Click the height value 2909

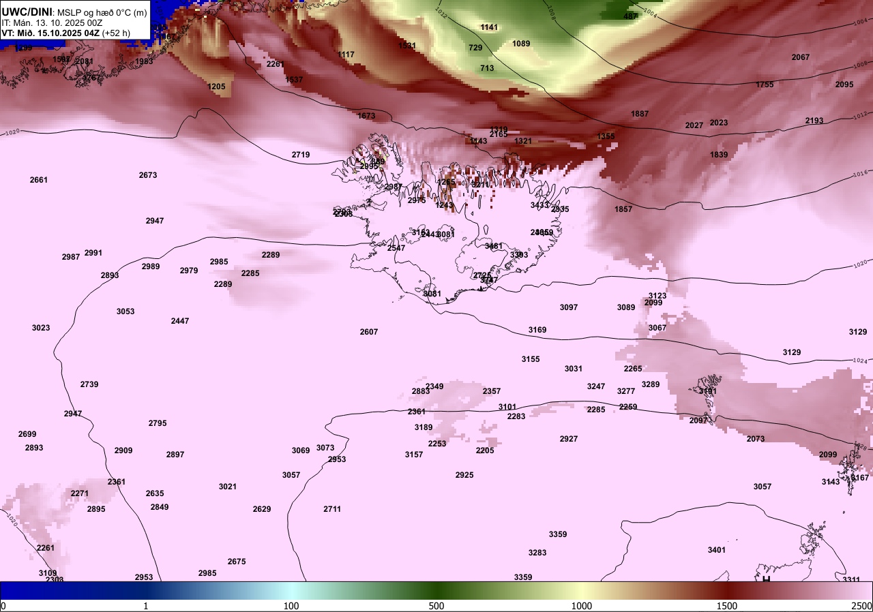[123, 450]
